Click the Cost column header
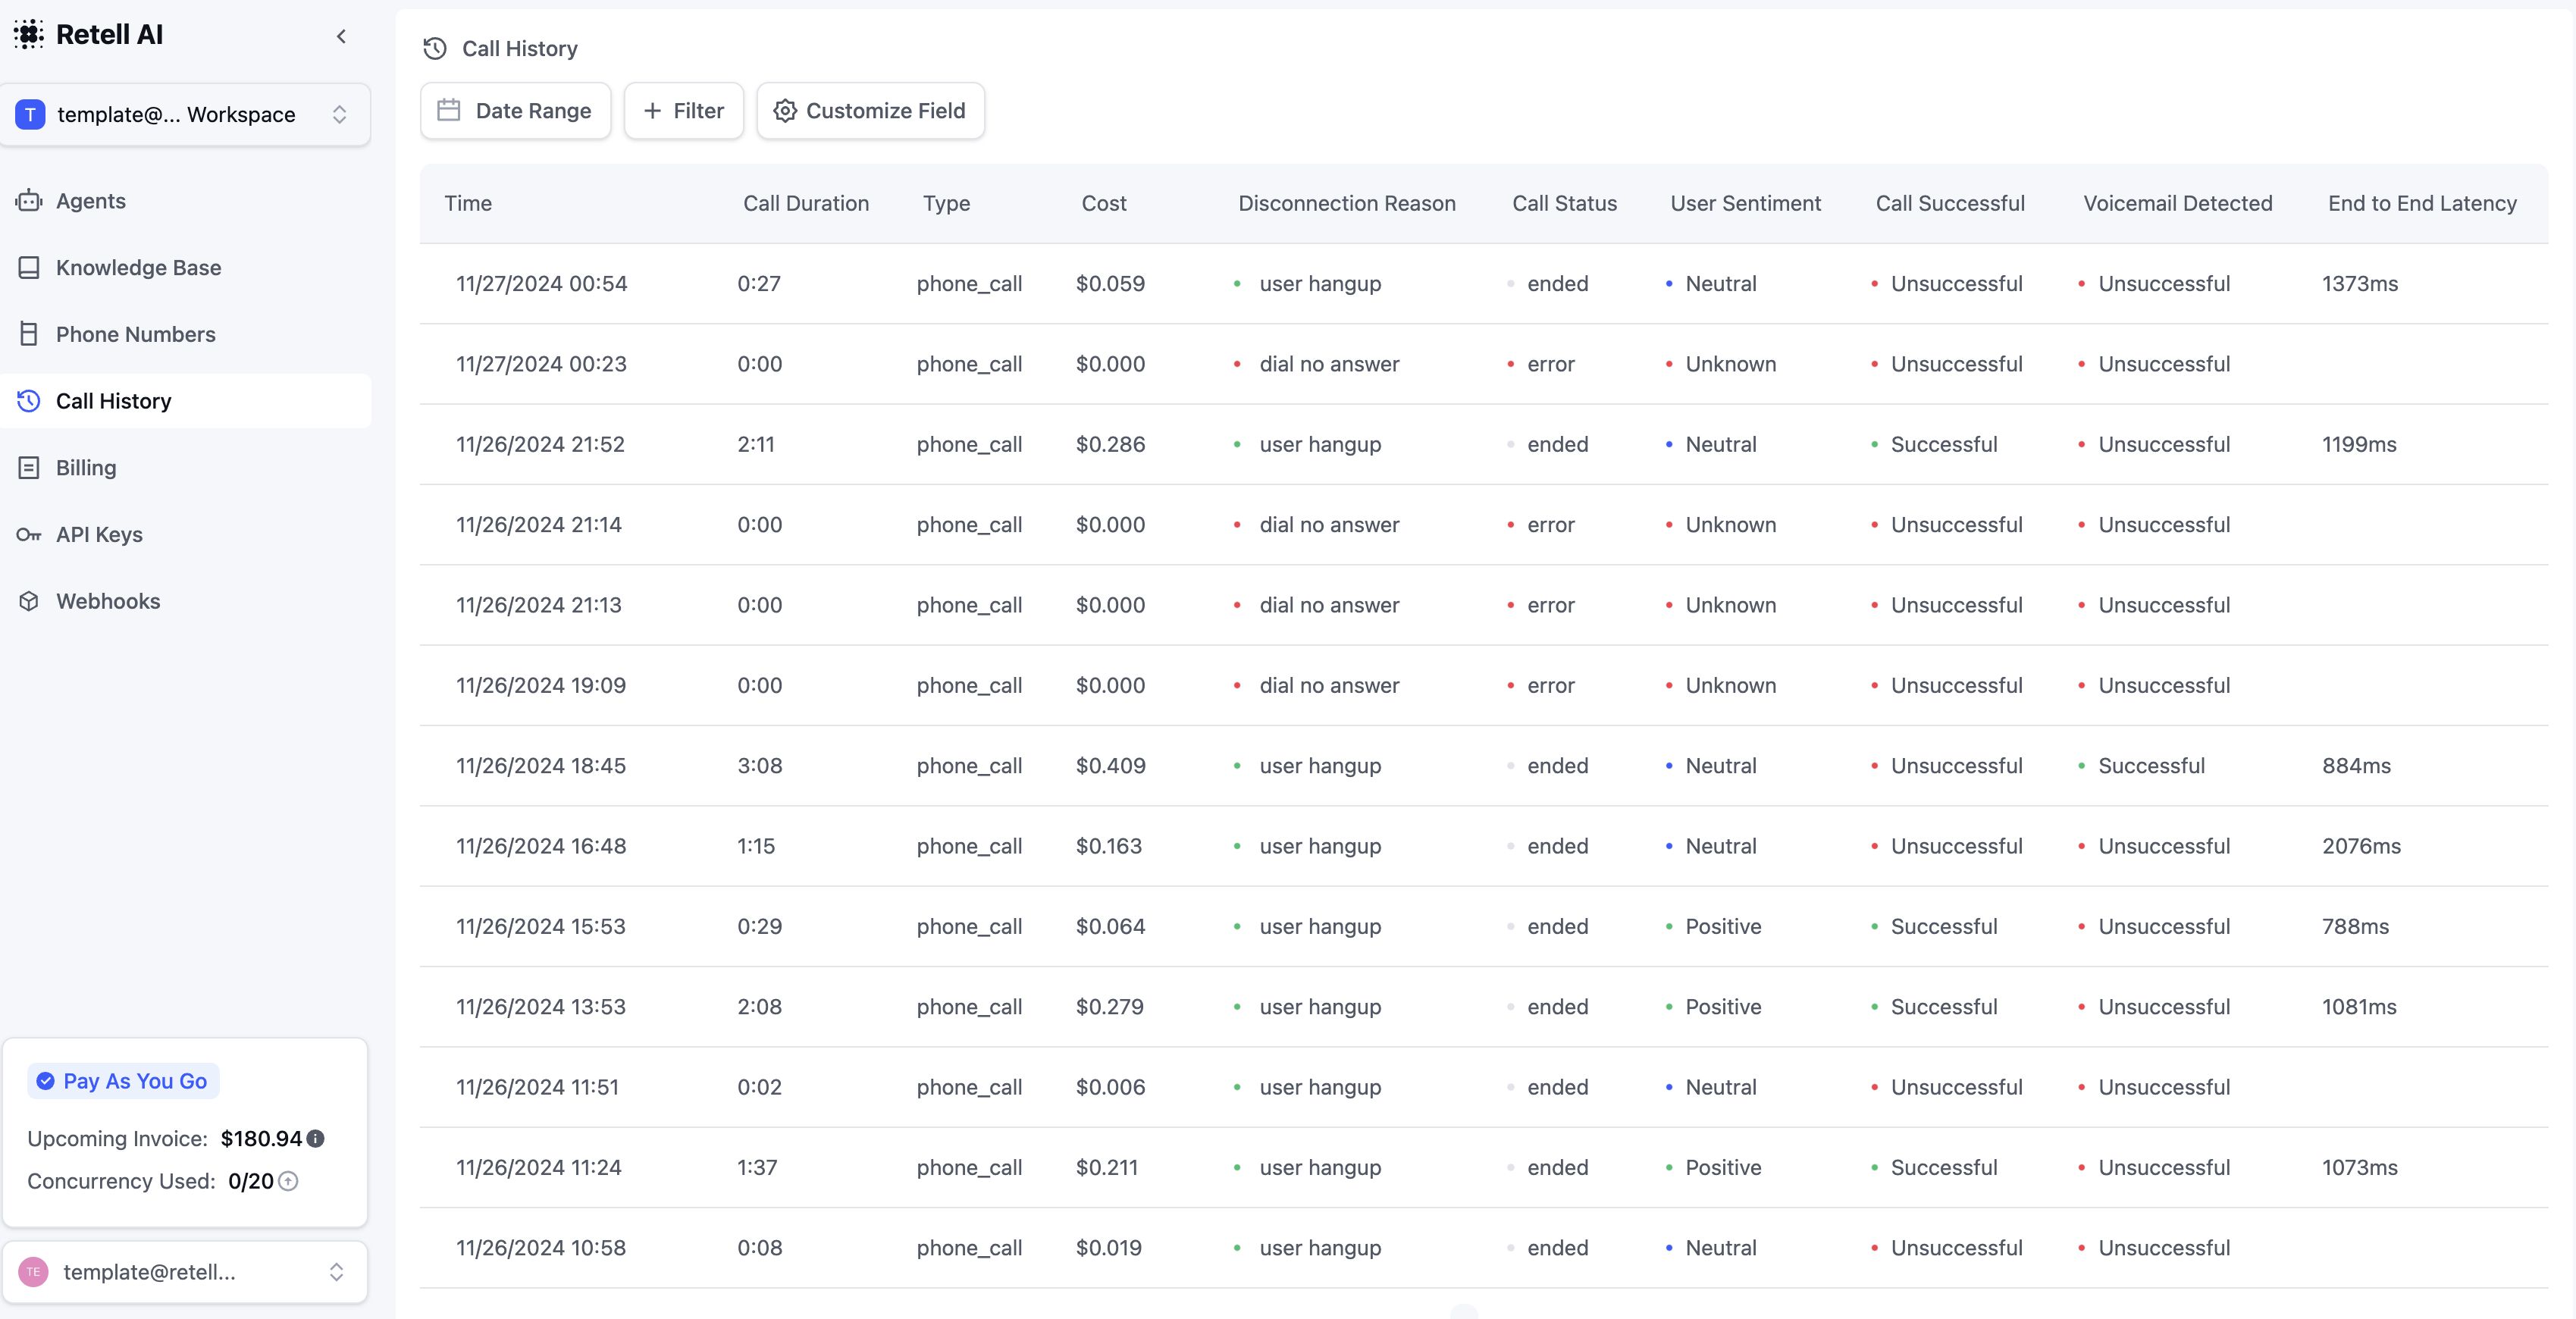Viewport: 2576px width, 1319px height. [x=1104, y=203]
